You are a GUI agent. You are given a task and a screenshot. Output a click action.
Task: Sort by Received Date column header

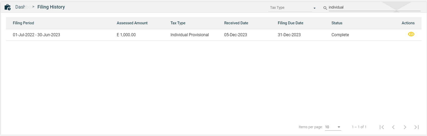pyautogui.click(x=236, y=23)
